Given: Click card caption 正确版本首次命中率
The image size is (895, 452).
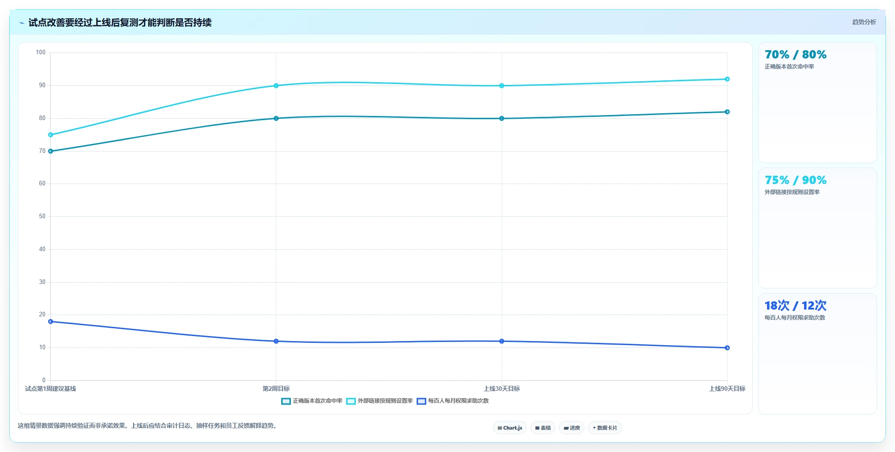Looking at the screenshot, I should (x=789, y=67).
